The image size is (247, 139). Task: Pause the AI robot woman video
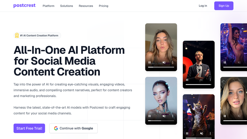tap(149, 116)
